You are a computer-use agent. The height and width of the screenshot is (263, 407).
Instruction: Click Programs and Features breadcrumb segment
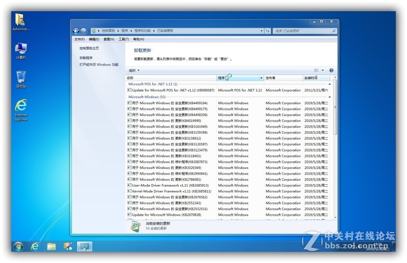142,31
